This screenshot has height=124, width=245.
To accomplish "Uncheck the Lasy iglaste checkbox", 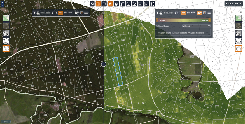I will point(160,33).
